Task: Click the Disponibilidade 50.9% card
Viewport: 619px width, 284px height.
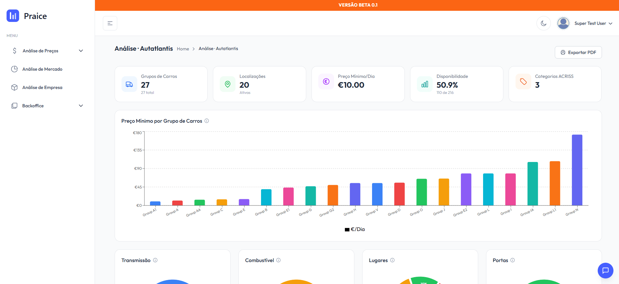Action: tap(456, 84)
